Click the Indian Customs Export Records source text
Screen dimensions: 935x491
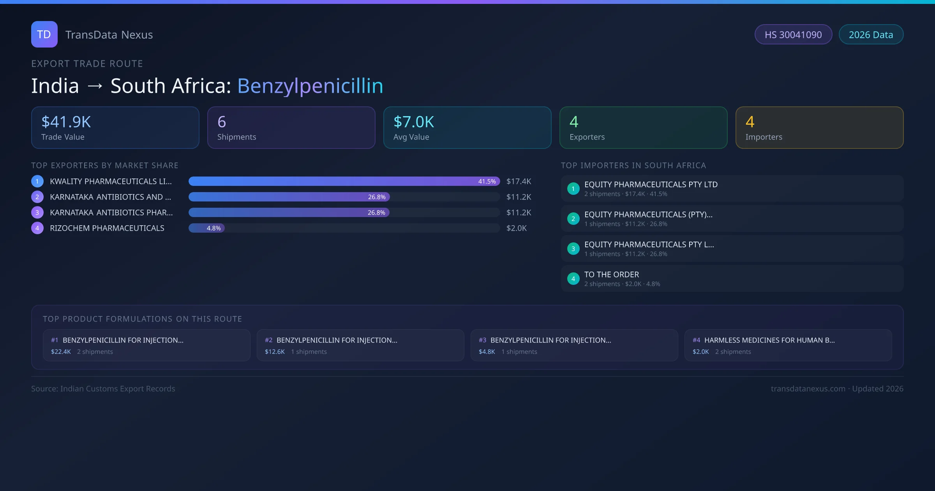103,389
